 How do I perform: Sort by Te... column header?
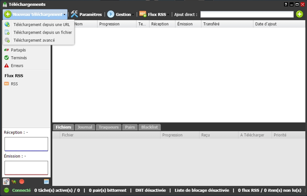[143, 24]
